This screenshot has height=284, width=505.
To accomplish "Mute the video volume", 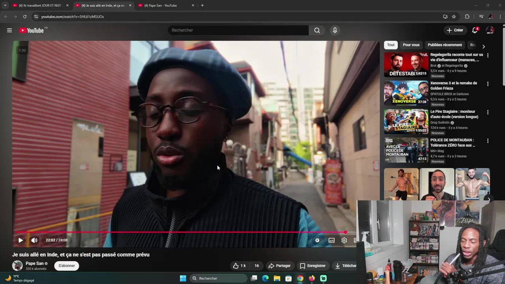I will [34, 240].
